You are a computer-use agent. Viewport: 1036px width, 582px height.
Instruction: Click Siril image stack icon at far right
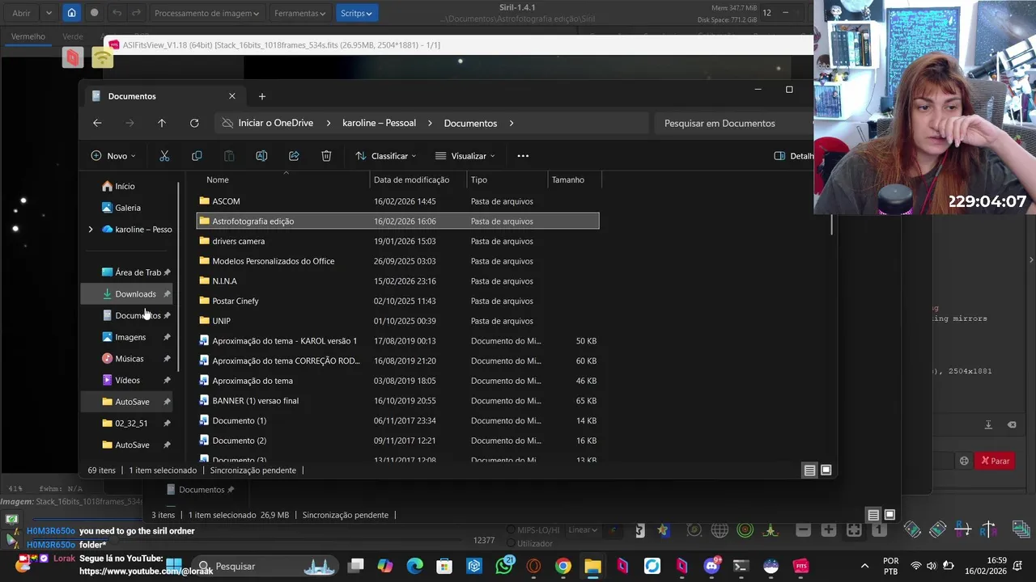click(x=1021, y=530)
